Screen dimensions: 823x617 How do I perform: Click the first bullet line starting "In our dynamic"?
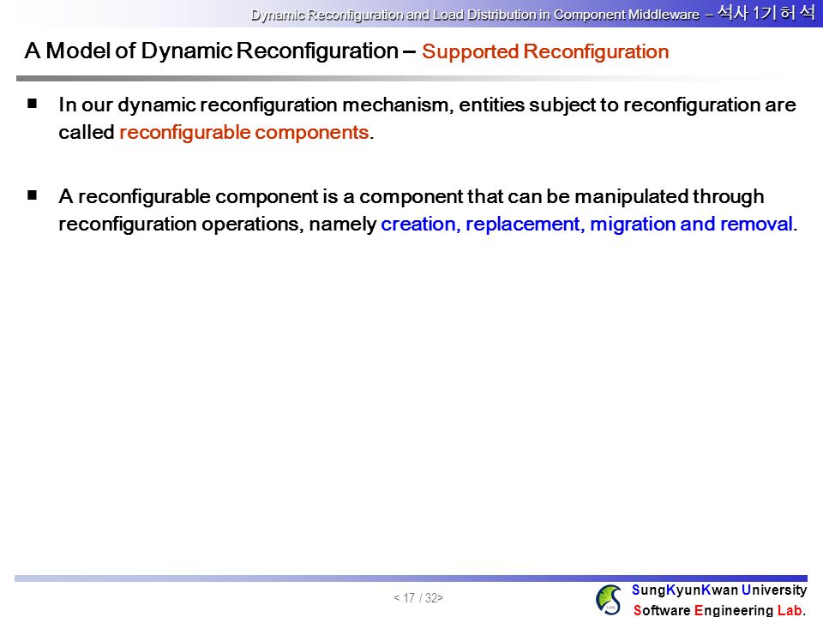pyautogui.click(x=427, y=105)
